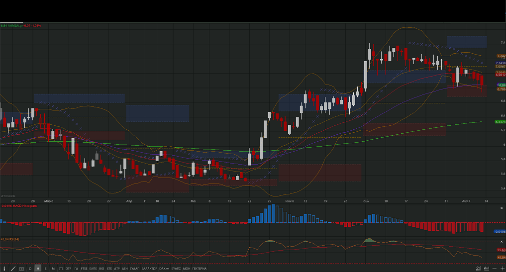Click the 55,63 RSI value tag
Image resolution: width=506 pixels, height=272 pixels.
[x=501, y=250]
